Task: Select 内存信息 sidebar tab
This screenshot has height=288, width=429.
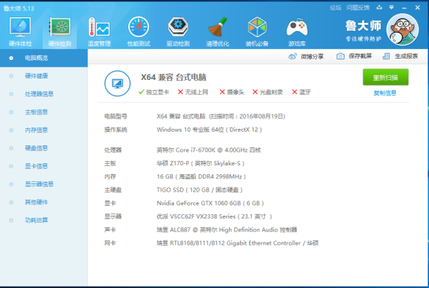Action: (43, 130)
